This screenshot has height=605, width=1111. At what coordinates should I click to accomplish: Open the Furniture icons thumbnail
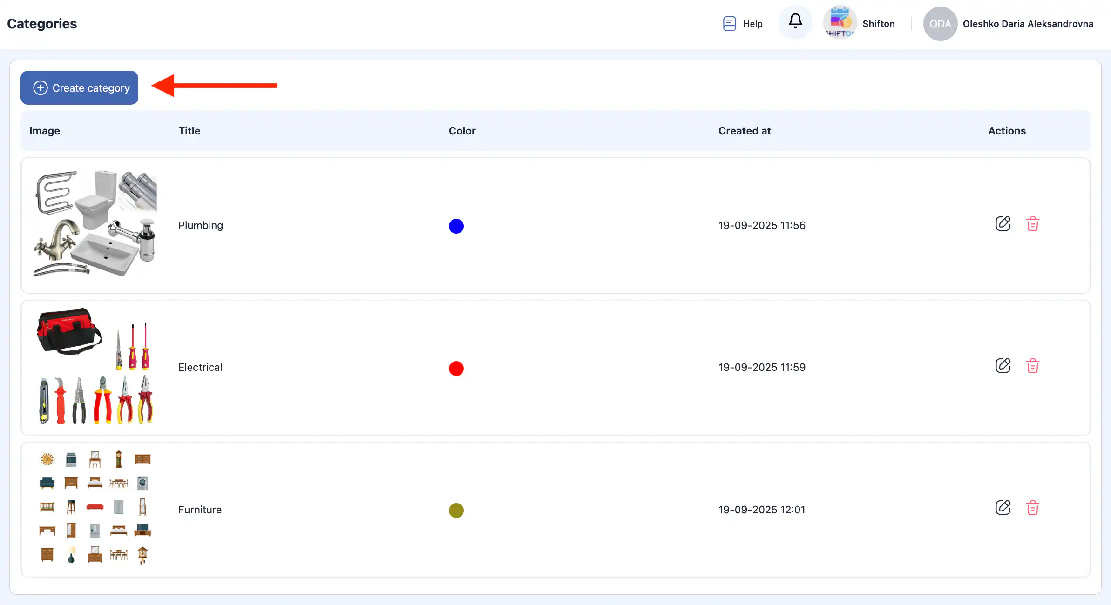(95, 508)
